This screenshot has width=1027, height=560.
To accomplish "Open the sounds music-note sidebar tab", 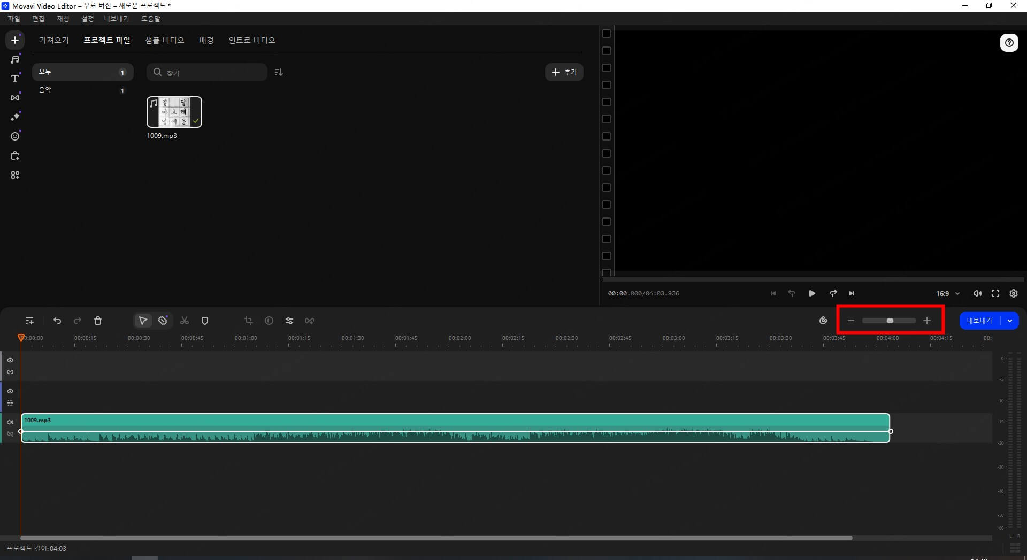I will [x=15, y=59].
